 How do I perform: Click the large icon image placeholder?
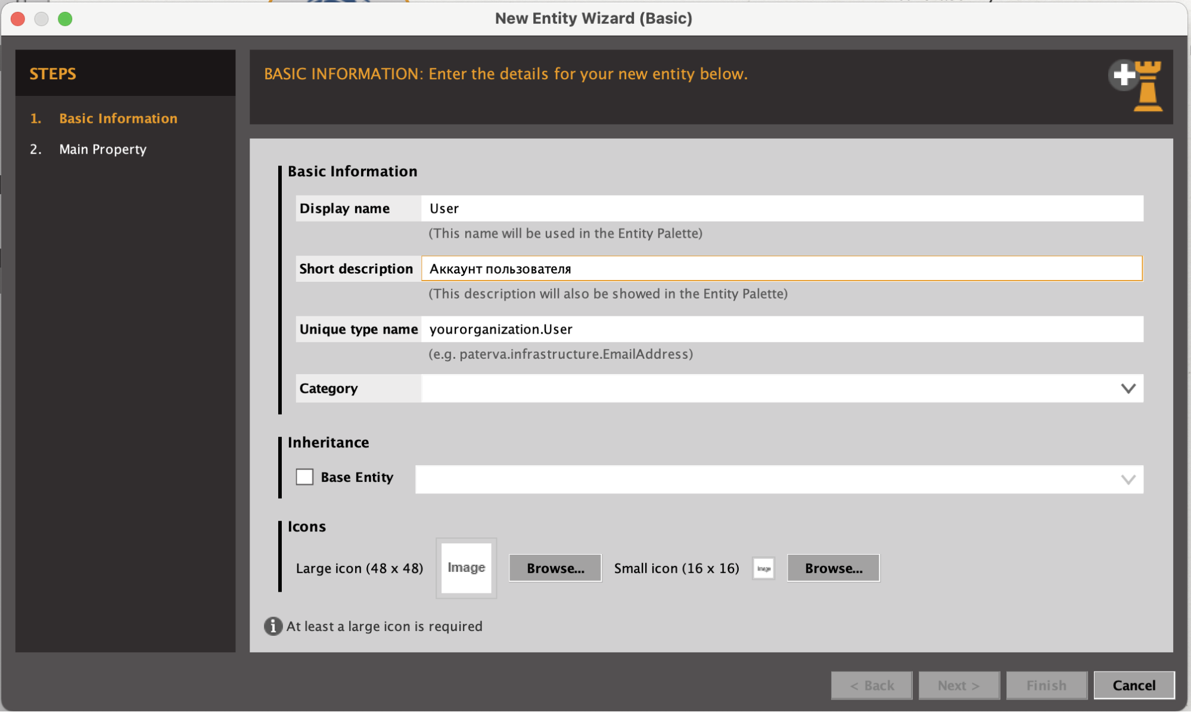466,568
